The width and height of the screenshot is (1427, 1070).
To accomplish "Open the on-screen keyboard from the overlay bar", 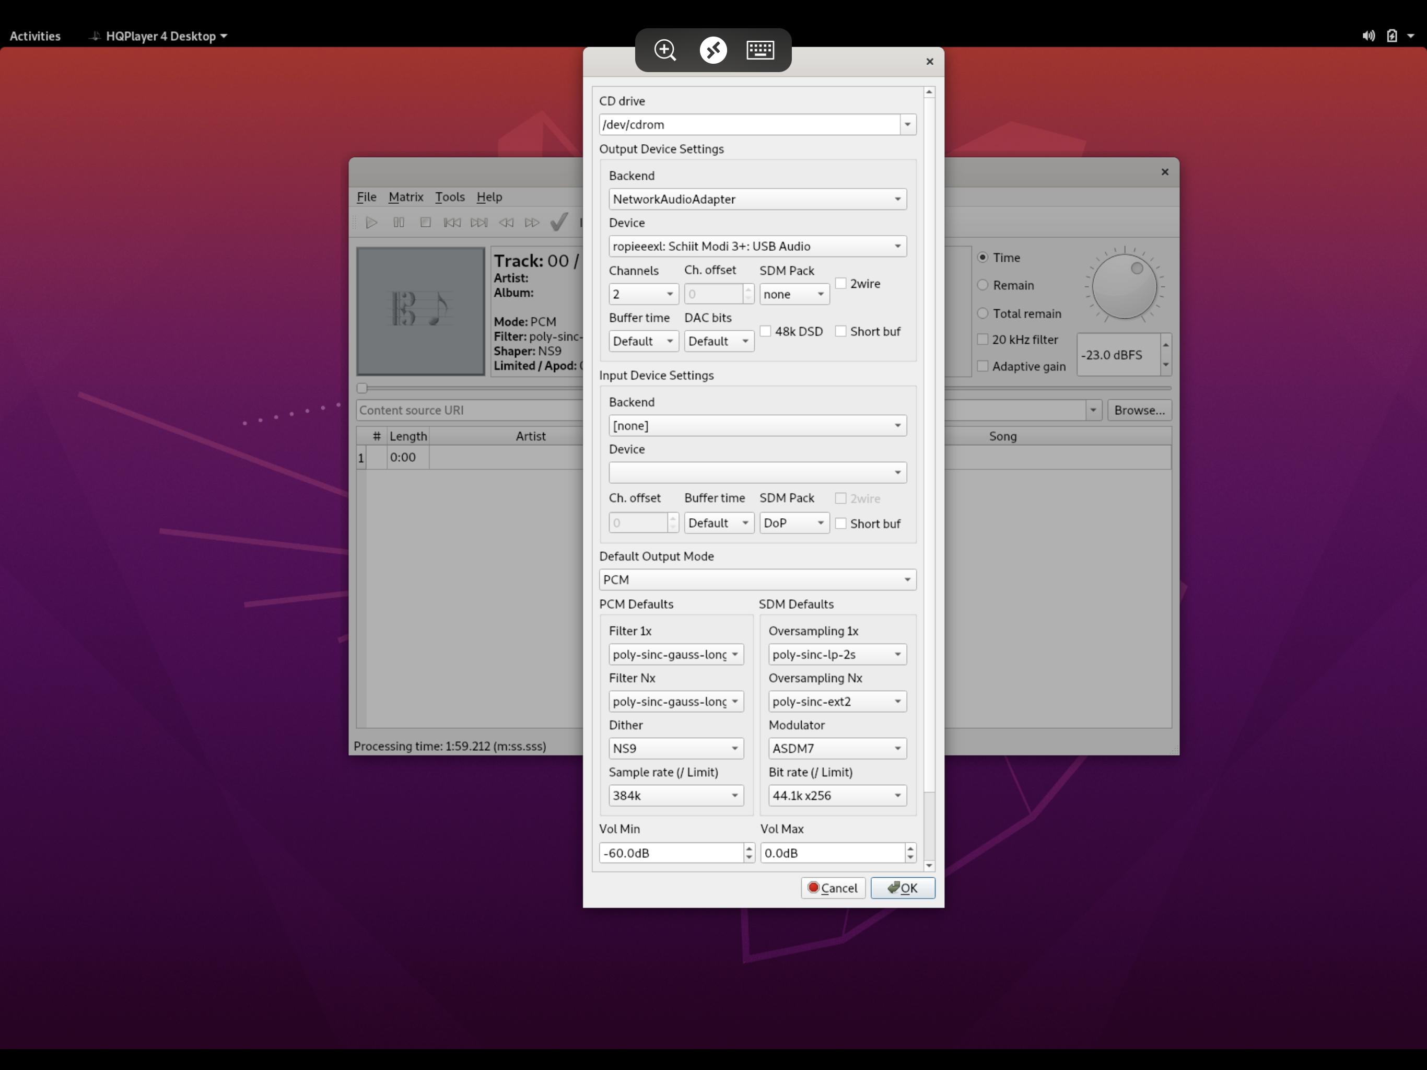I will [759, 50].
